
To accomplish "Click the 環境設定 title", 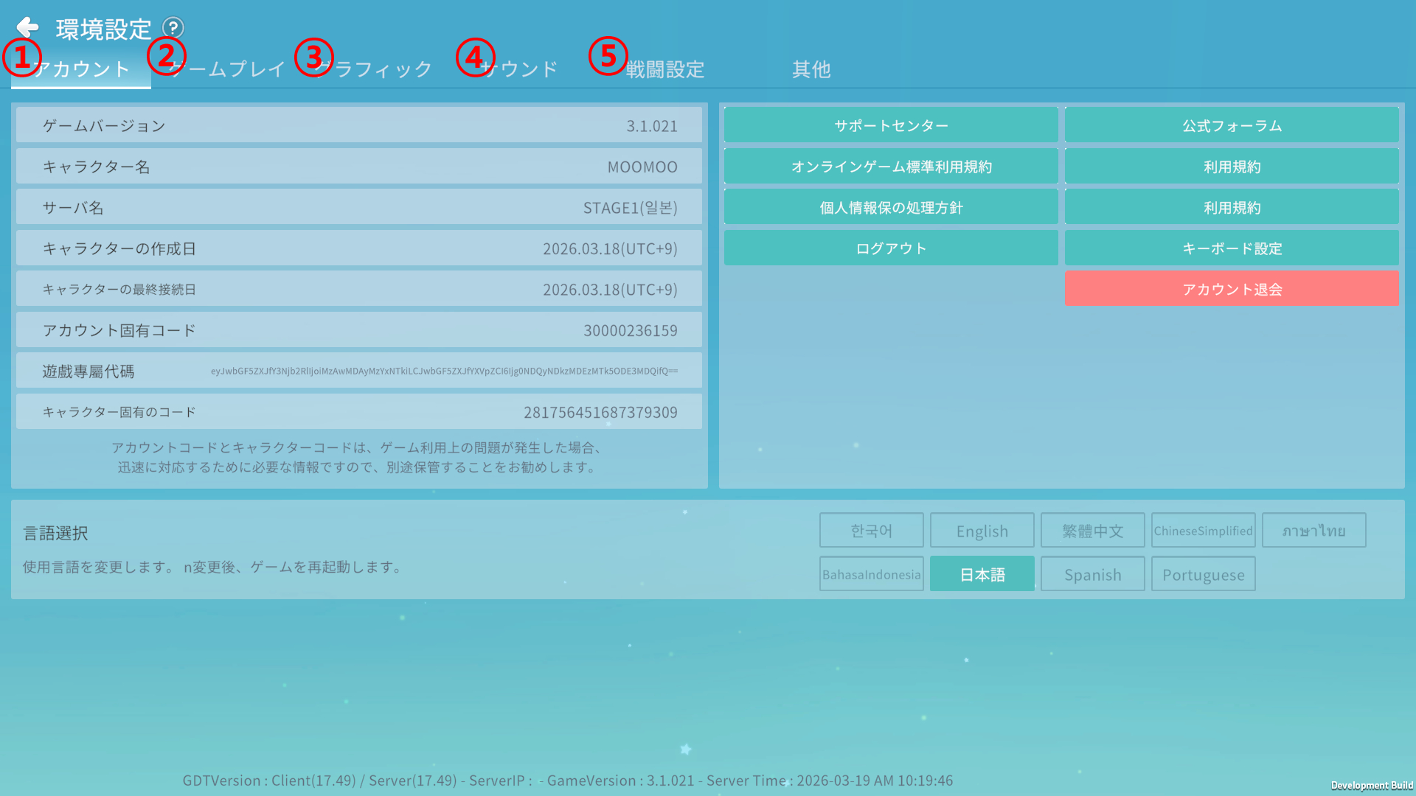I will (x=103, y=29).
